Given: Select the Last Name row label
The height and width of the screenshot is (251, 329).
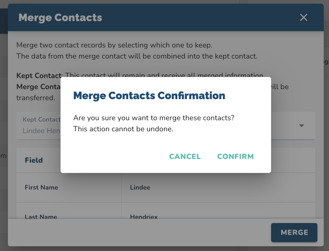Looking at the screenshot, I should 41,217.
